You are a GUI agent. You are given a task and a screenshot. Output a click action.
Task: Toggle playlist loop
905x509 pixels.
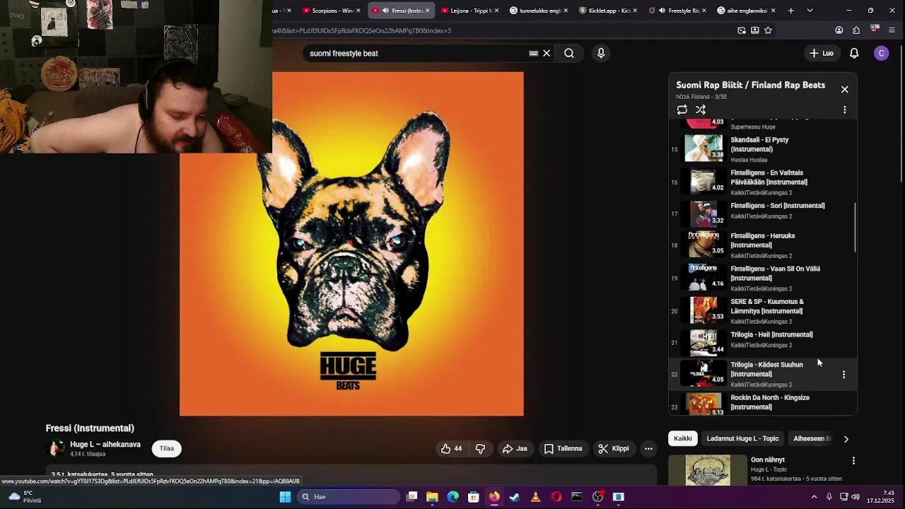(682, 110)
